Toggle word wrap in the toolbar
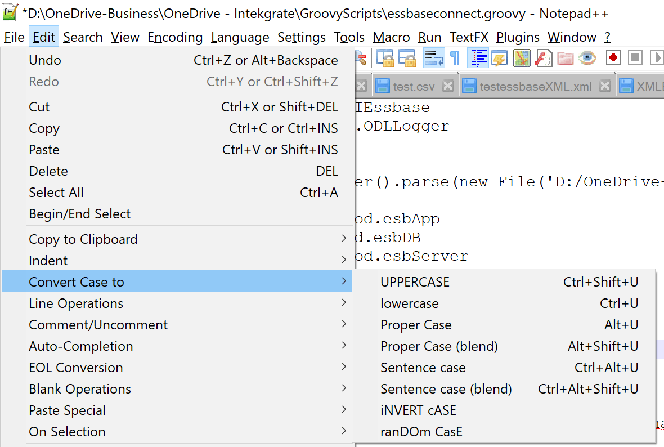The width and height of the screenshot is (664, 447). click(433, 58)
